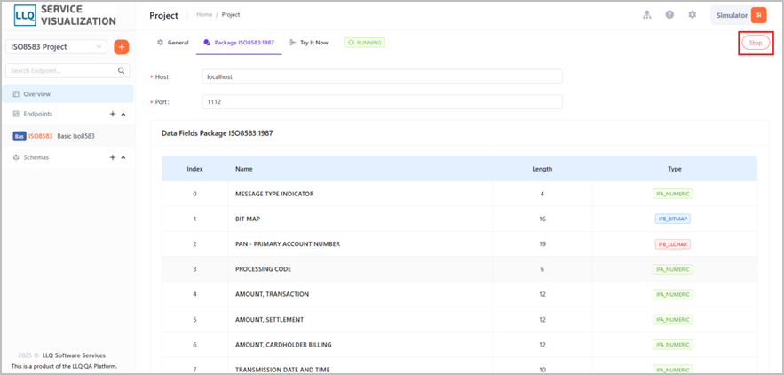
Task: Click the Host input field
Action: tap(382, 76)
